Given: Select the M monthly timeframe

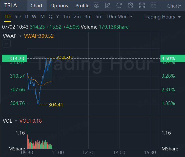Looking at the screenshot, I should pyautogui.click(x=43, y=17).
